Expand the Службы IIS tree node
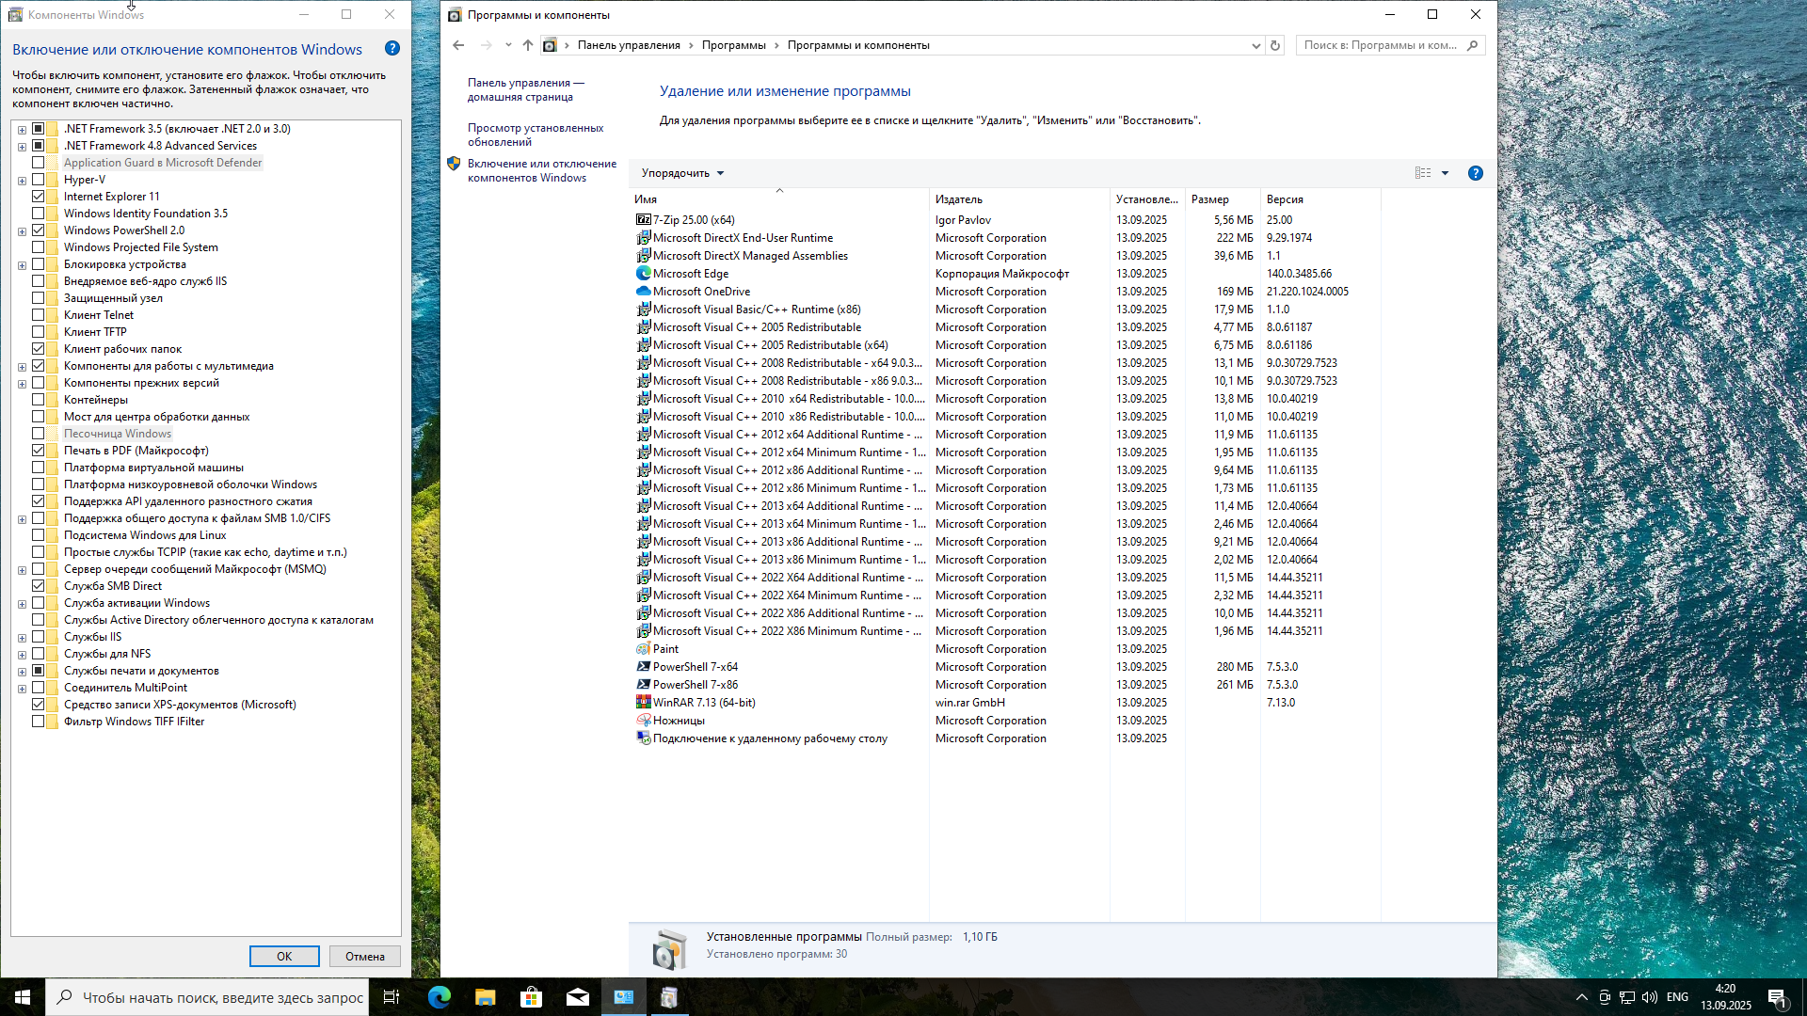 [22, 638]
